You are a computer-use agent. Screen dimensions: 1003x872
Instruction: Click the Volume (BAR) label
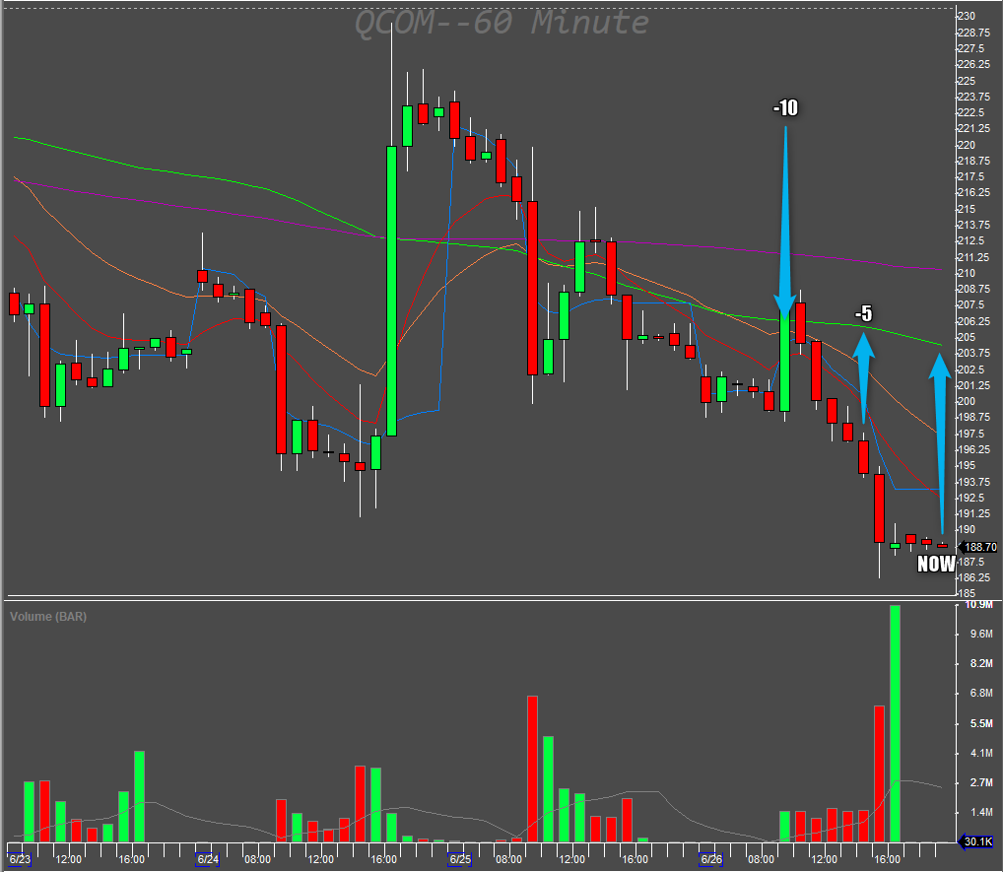pyautogui.click(x=48, y=617)
